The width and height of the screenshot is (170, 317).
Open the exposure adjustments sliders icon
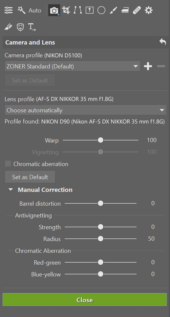pos(9,10)
